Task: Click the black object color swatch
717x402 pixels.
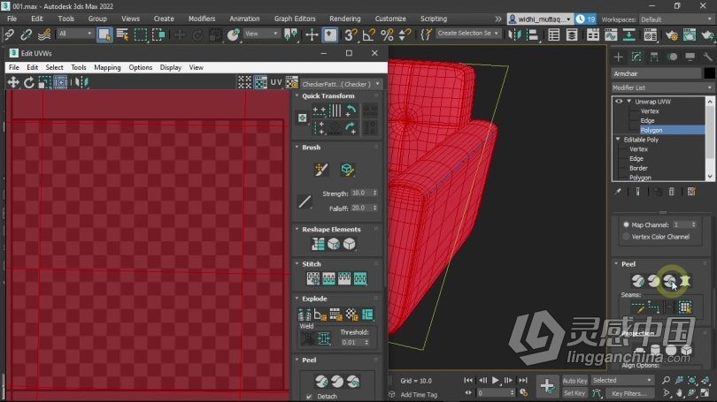Action: click(709, 73)
